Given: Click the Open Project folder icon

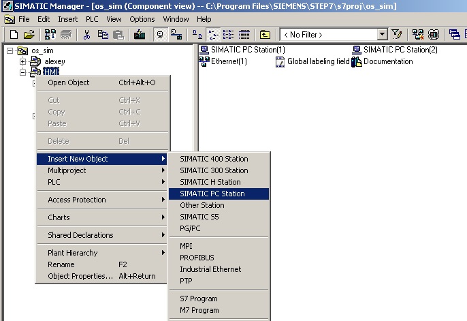Looking at the screenshot, I should (x=29, y=35).
